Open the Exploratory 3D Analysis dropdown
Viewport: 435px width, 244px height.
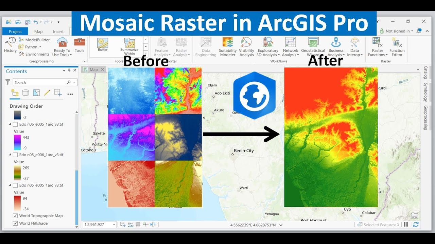pos(268,47)
